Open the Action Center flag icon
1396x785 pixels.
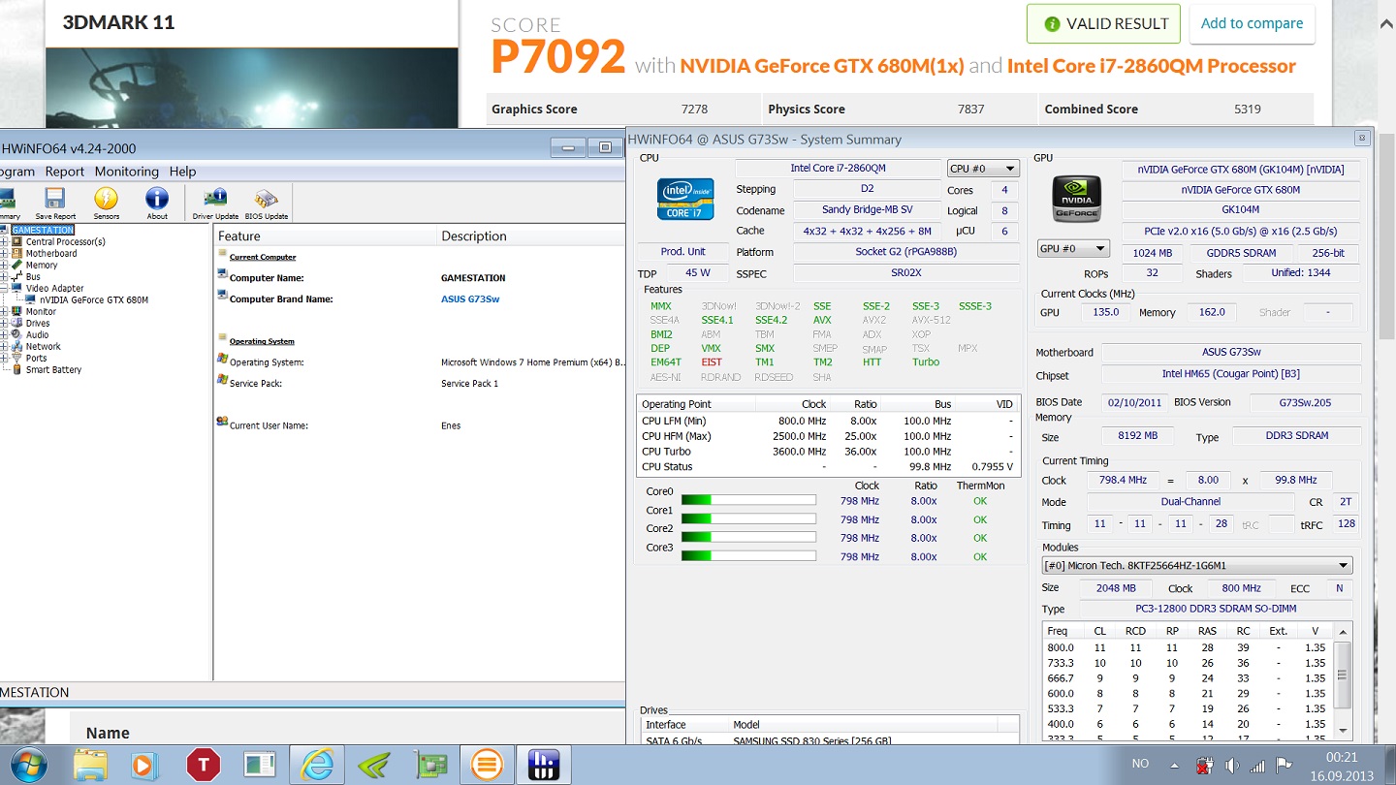click(x=1284, y=765)
